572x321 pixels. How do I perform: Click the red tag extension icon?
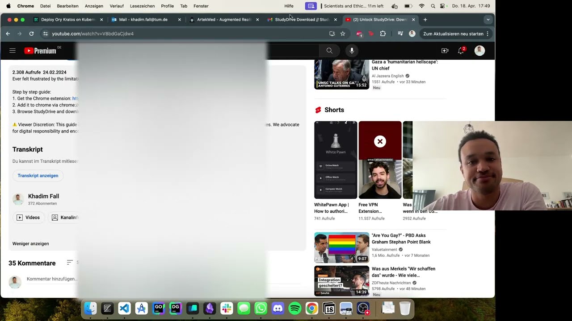tap(371, 33)
